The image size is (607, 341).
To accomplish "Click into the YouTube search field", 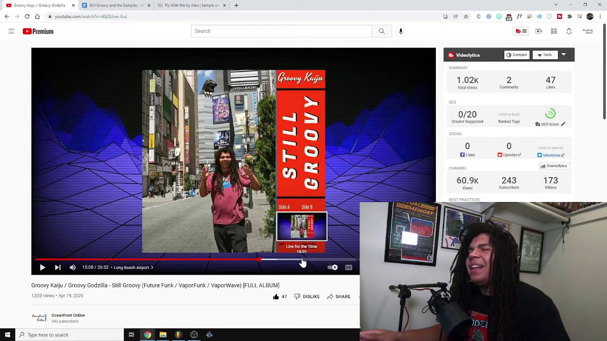I will click(282, 31).
